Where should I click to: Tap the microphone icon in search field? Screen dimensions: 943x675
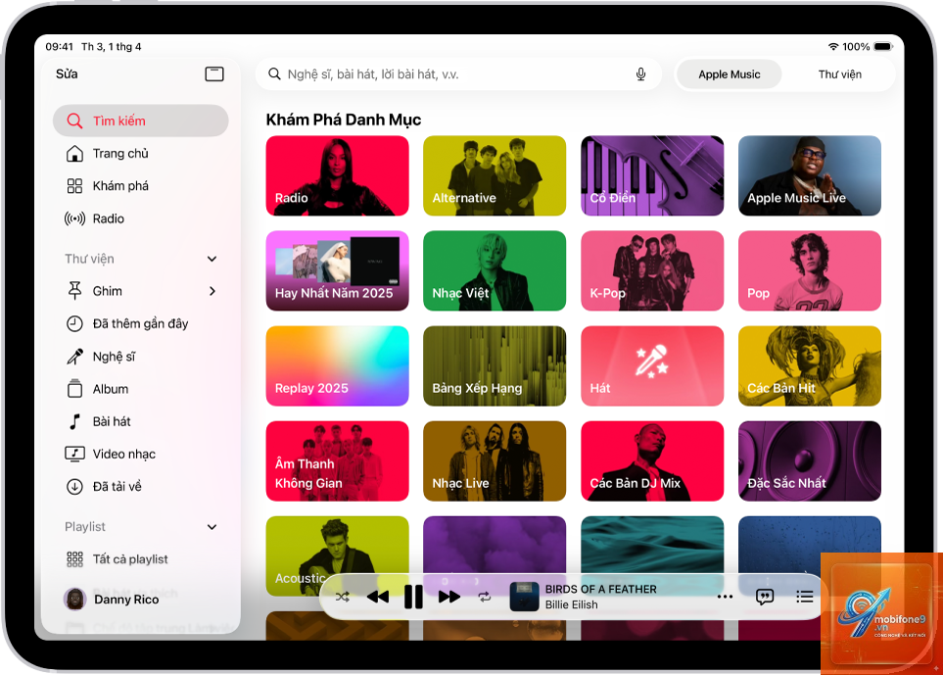641,74
